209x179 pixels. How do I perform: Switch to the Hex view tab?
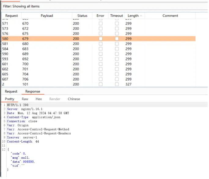(x=39, y=99)
